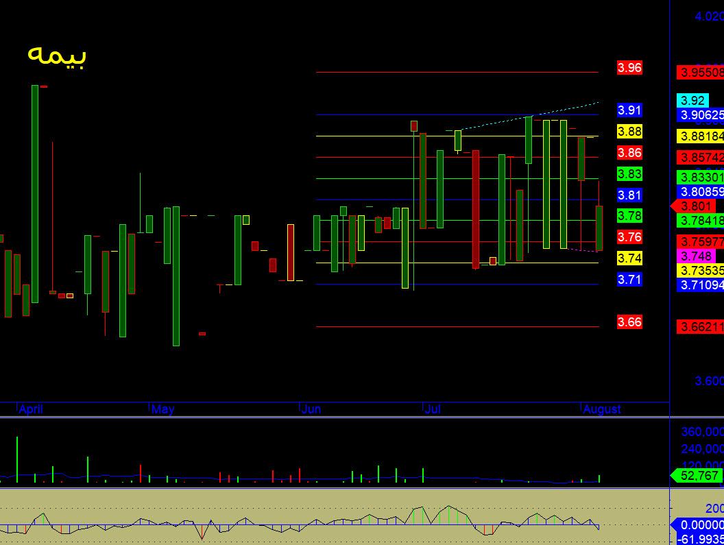Select the red 3.75977 axis price tag
The width and height of the screenshot is (724, 545).
701,241
